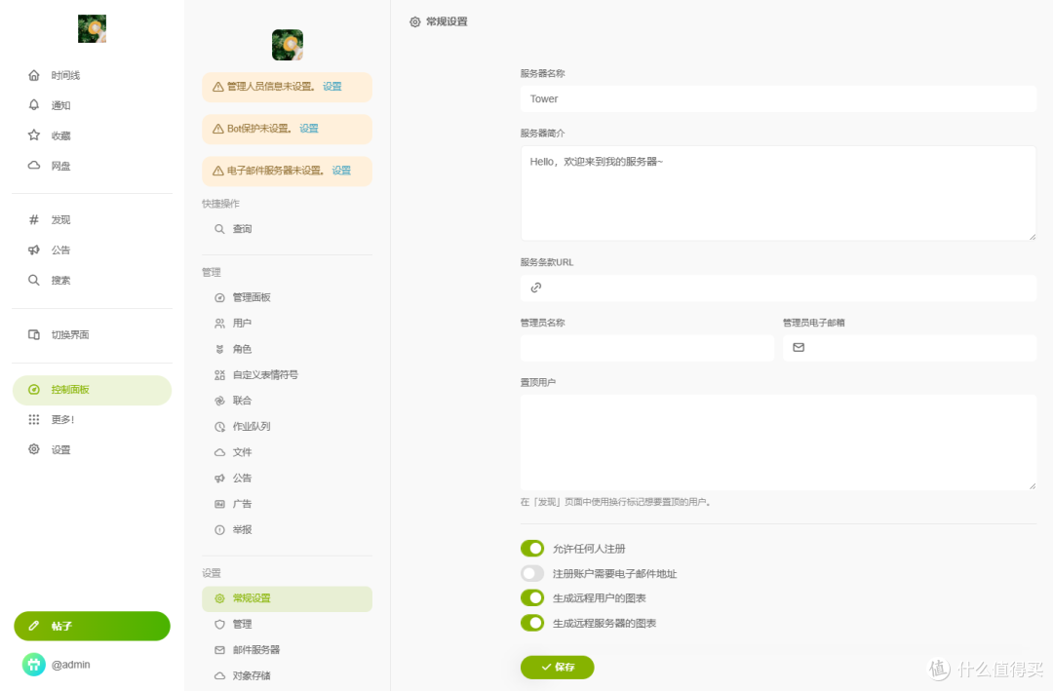
Task: Click 设置 link for Bot保护未设置
Action: [x=309, y=129]
